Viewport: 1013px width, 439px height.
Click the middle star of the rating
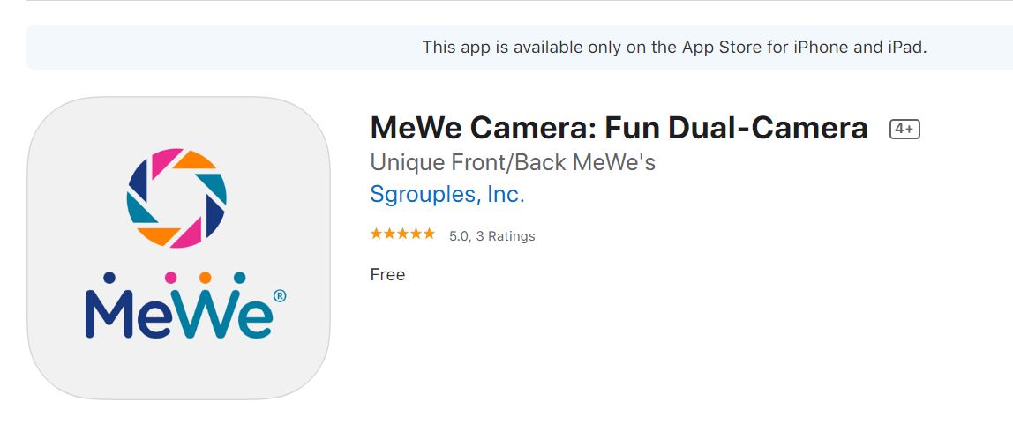[x=402, y=234]
